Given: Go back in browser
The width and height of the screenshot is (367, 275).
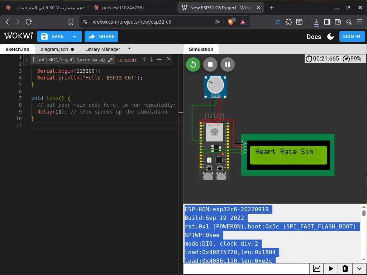Looking at the screenshot, I should tap(7, 22).
